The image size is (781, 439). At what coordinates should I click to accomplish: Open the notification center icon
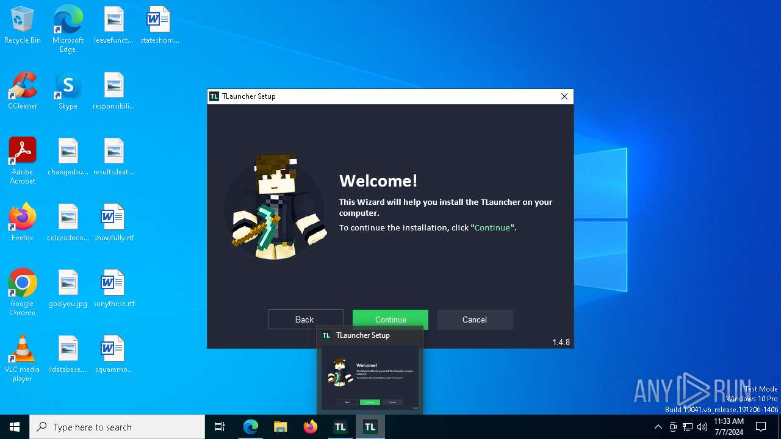pyautogui.click(x=761, y=427)
